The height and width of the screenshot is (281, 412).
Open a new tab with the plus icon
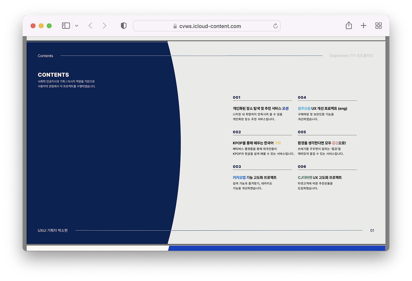click(x=363, y=25)
